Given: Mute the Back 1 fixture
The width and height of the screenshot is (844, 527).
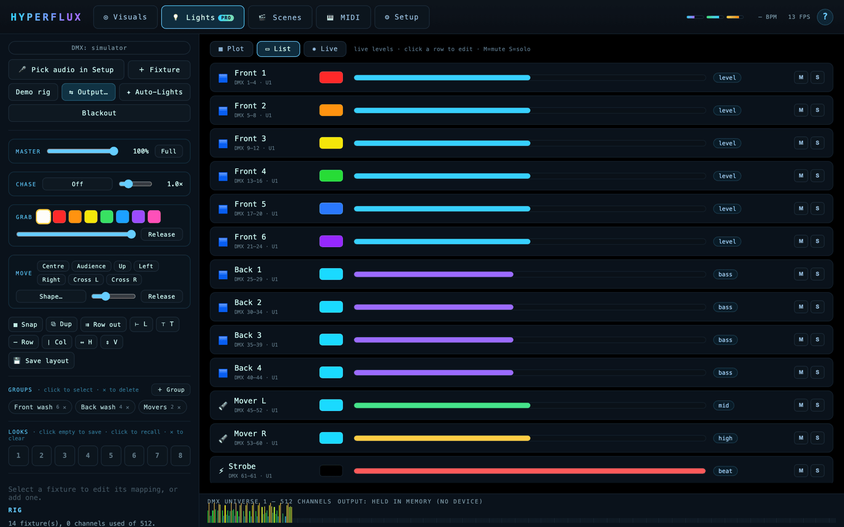Looking at the screenshot, I should click(x=801, y=274).
